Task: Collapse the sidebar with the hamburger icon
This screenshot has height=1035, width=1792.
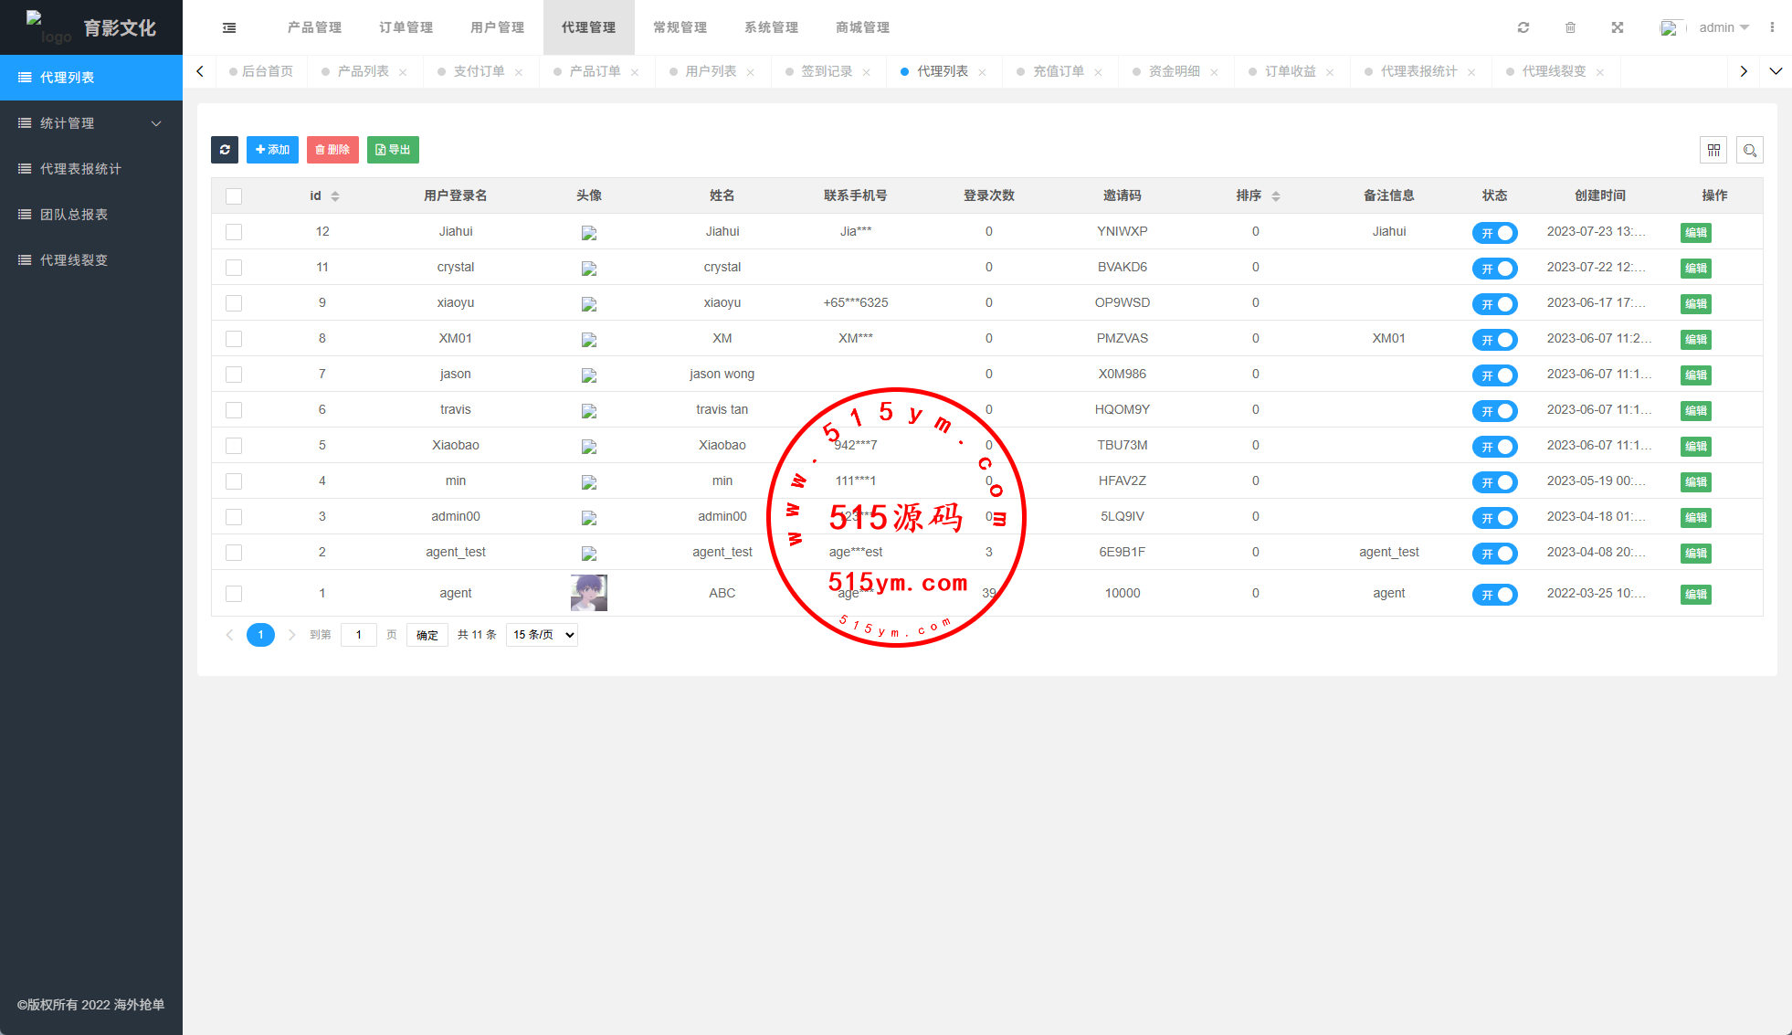Action: tap(229, 27)
